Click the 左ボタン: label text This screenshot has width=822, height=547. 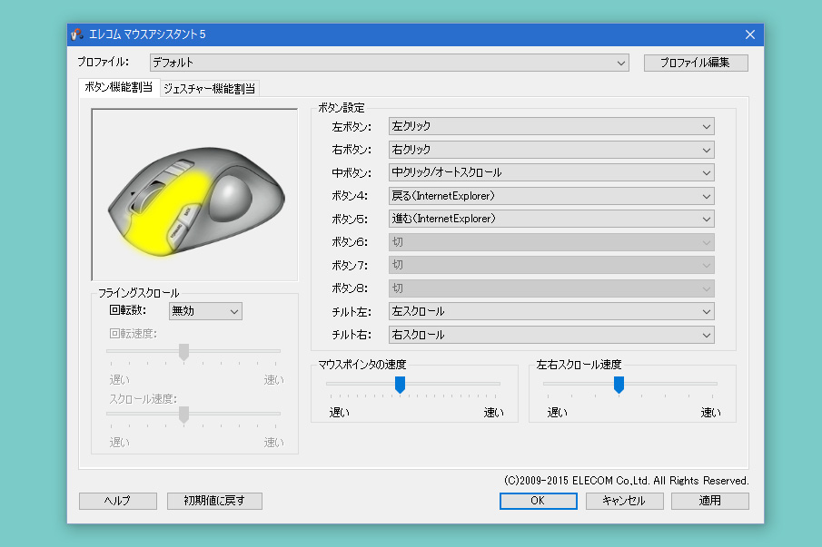(352, 127)
